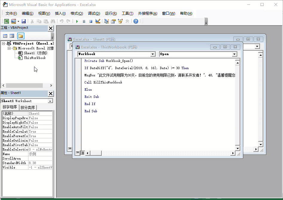Close the 工程 - VBAProject panel
Screen dimensions: 283x200
tap(51, 28)
